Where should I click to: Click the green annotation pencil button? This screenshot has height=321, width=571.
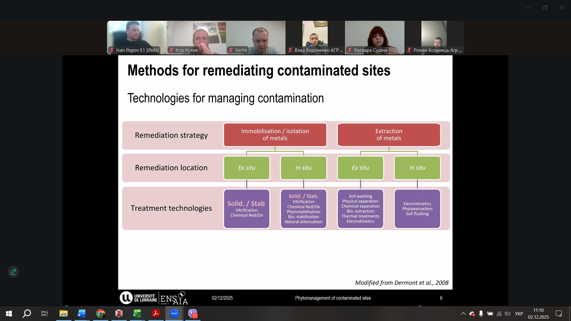pos(13,272)
